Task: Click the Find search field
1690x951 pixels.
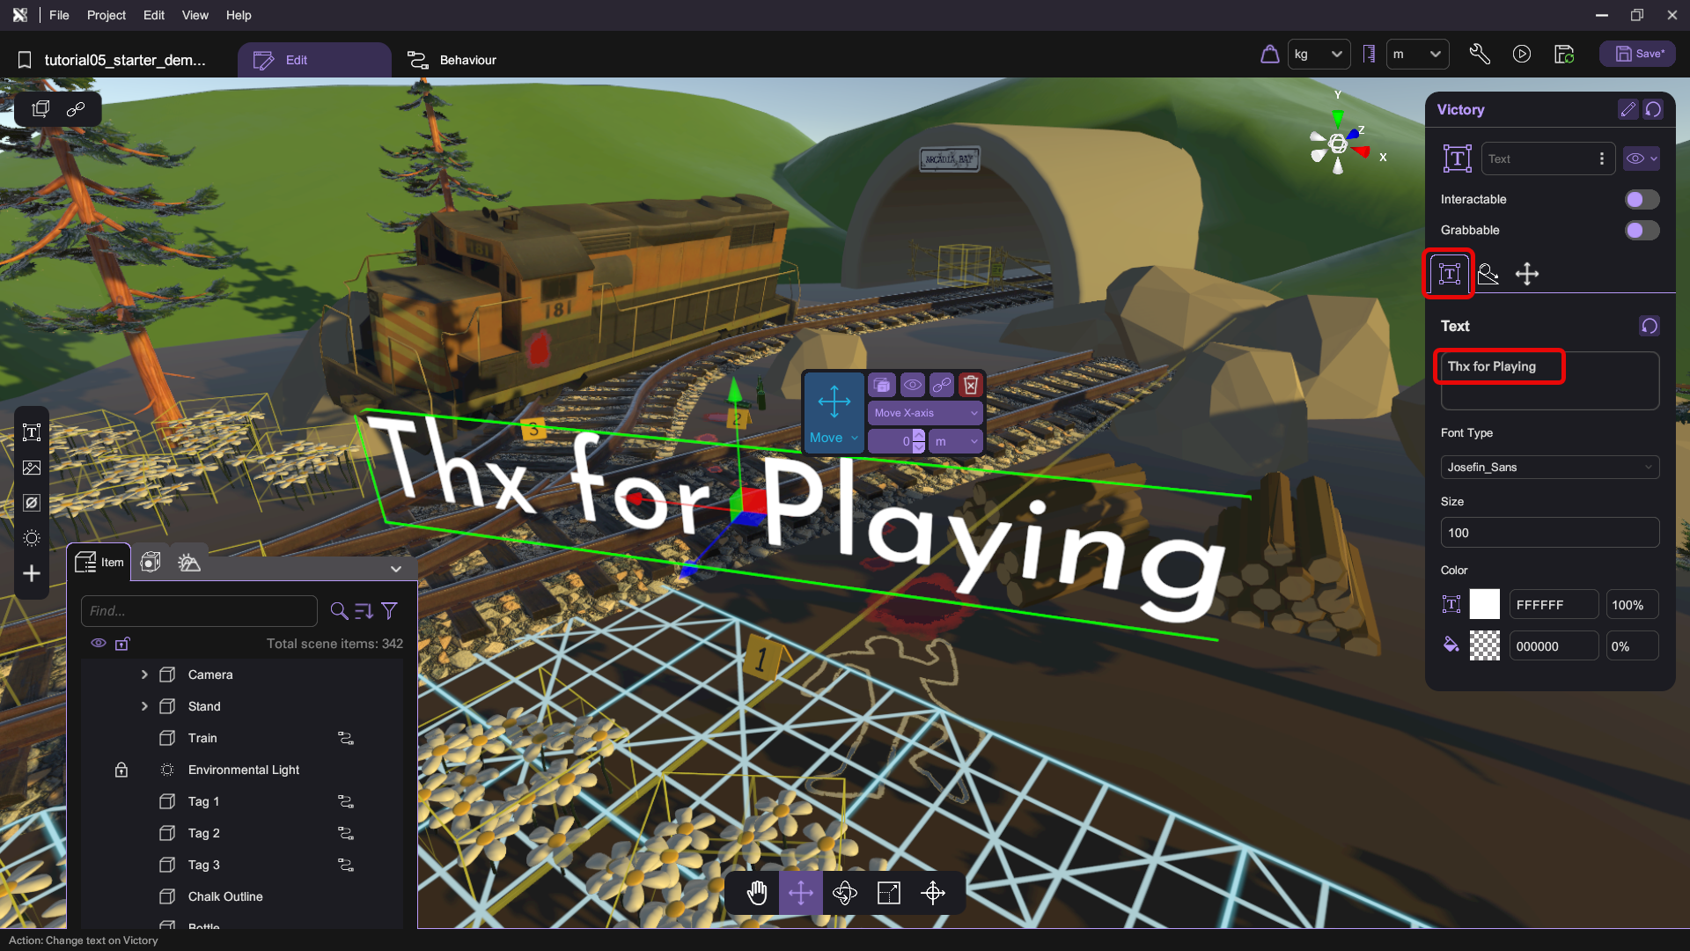Action: (199, 611)
